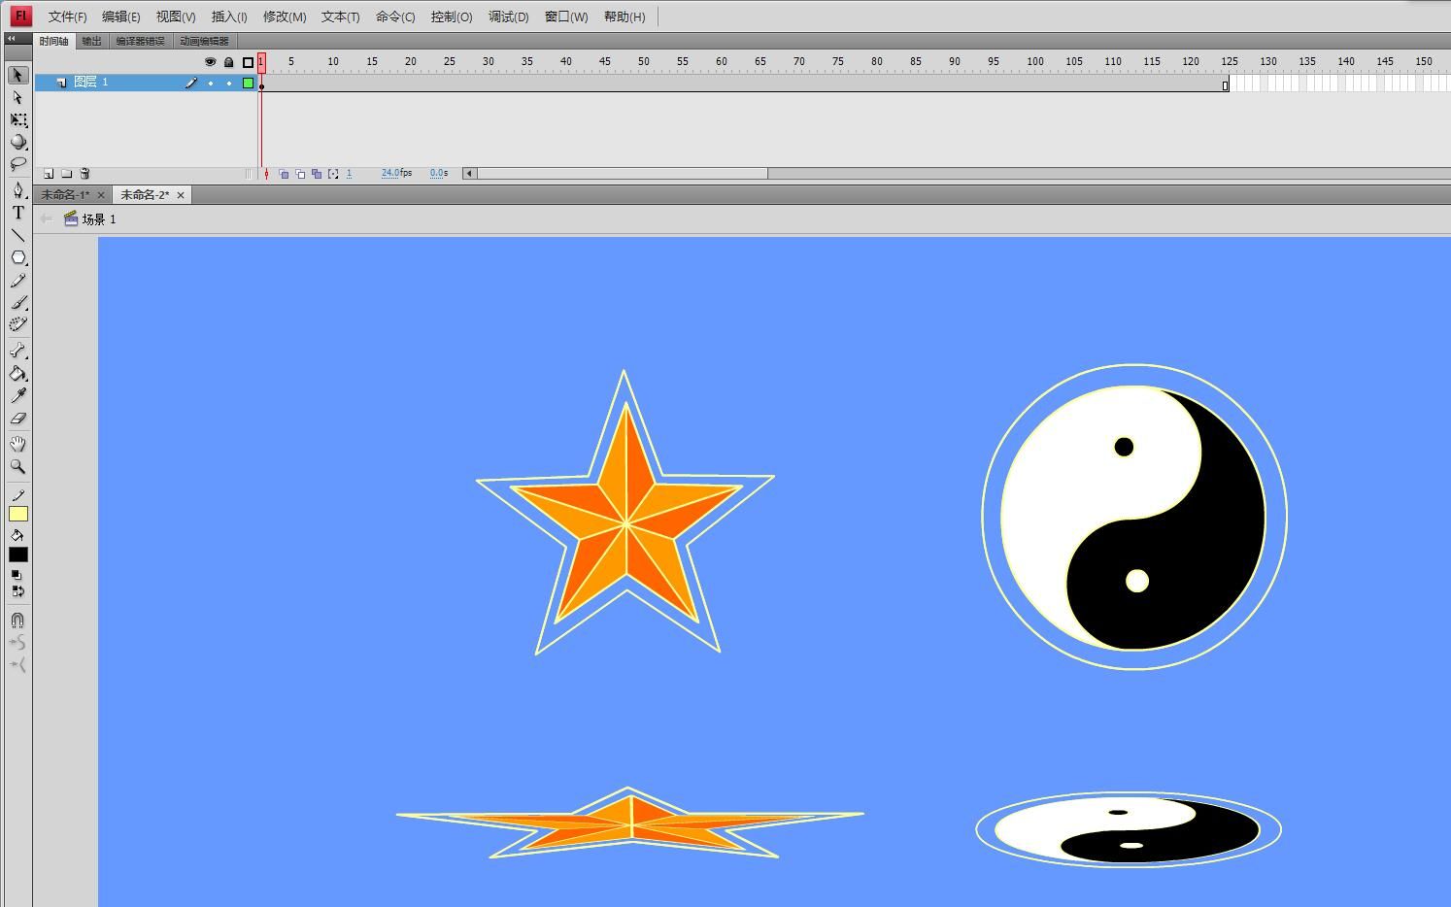This screenshot has width=1451, height=907.
Task: Open the 帮助(H) menu
Action: [624, 17]
